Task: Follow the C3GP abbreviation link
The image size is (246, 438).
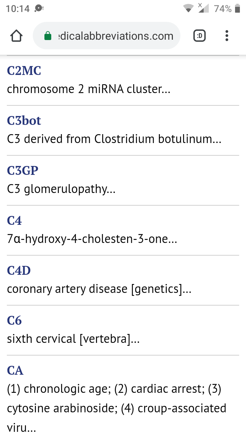Action: click(23, 171)
